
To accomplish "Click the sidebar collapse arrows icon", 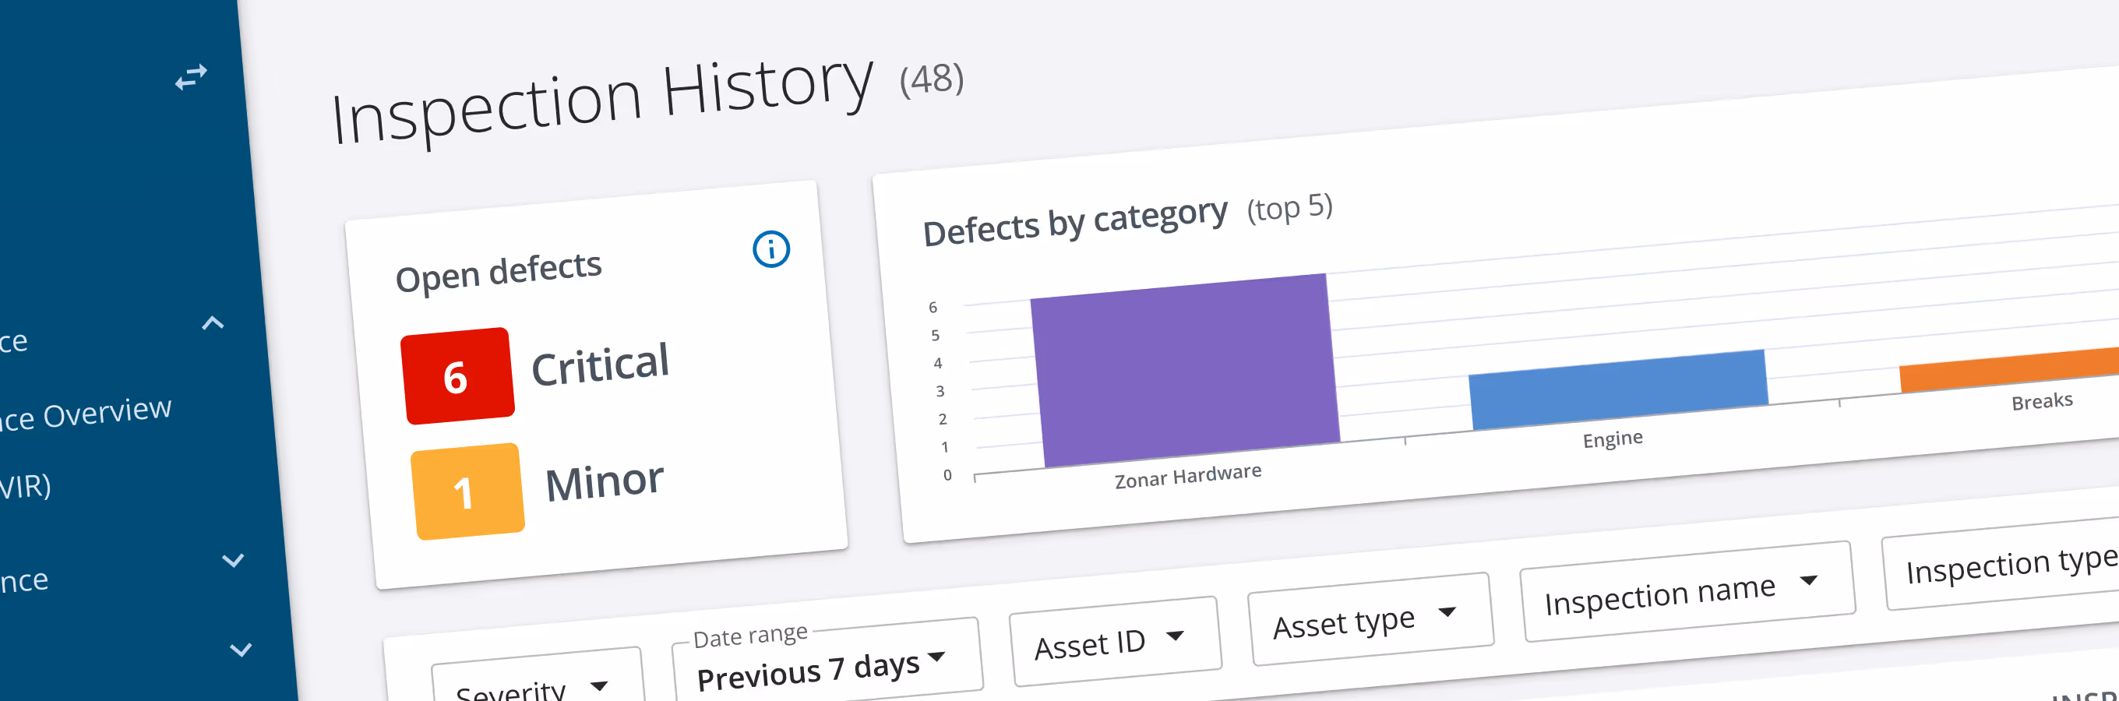I will click(x=191, y=77).
